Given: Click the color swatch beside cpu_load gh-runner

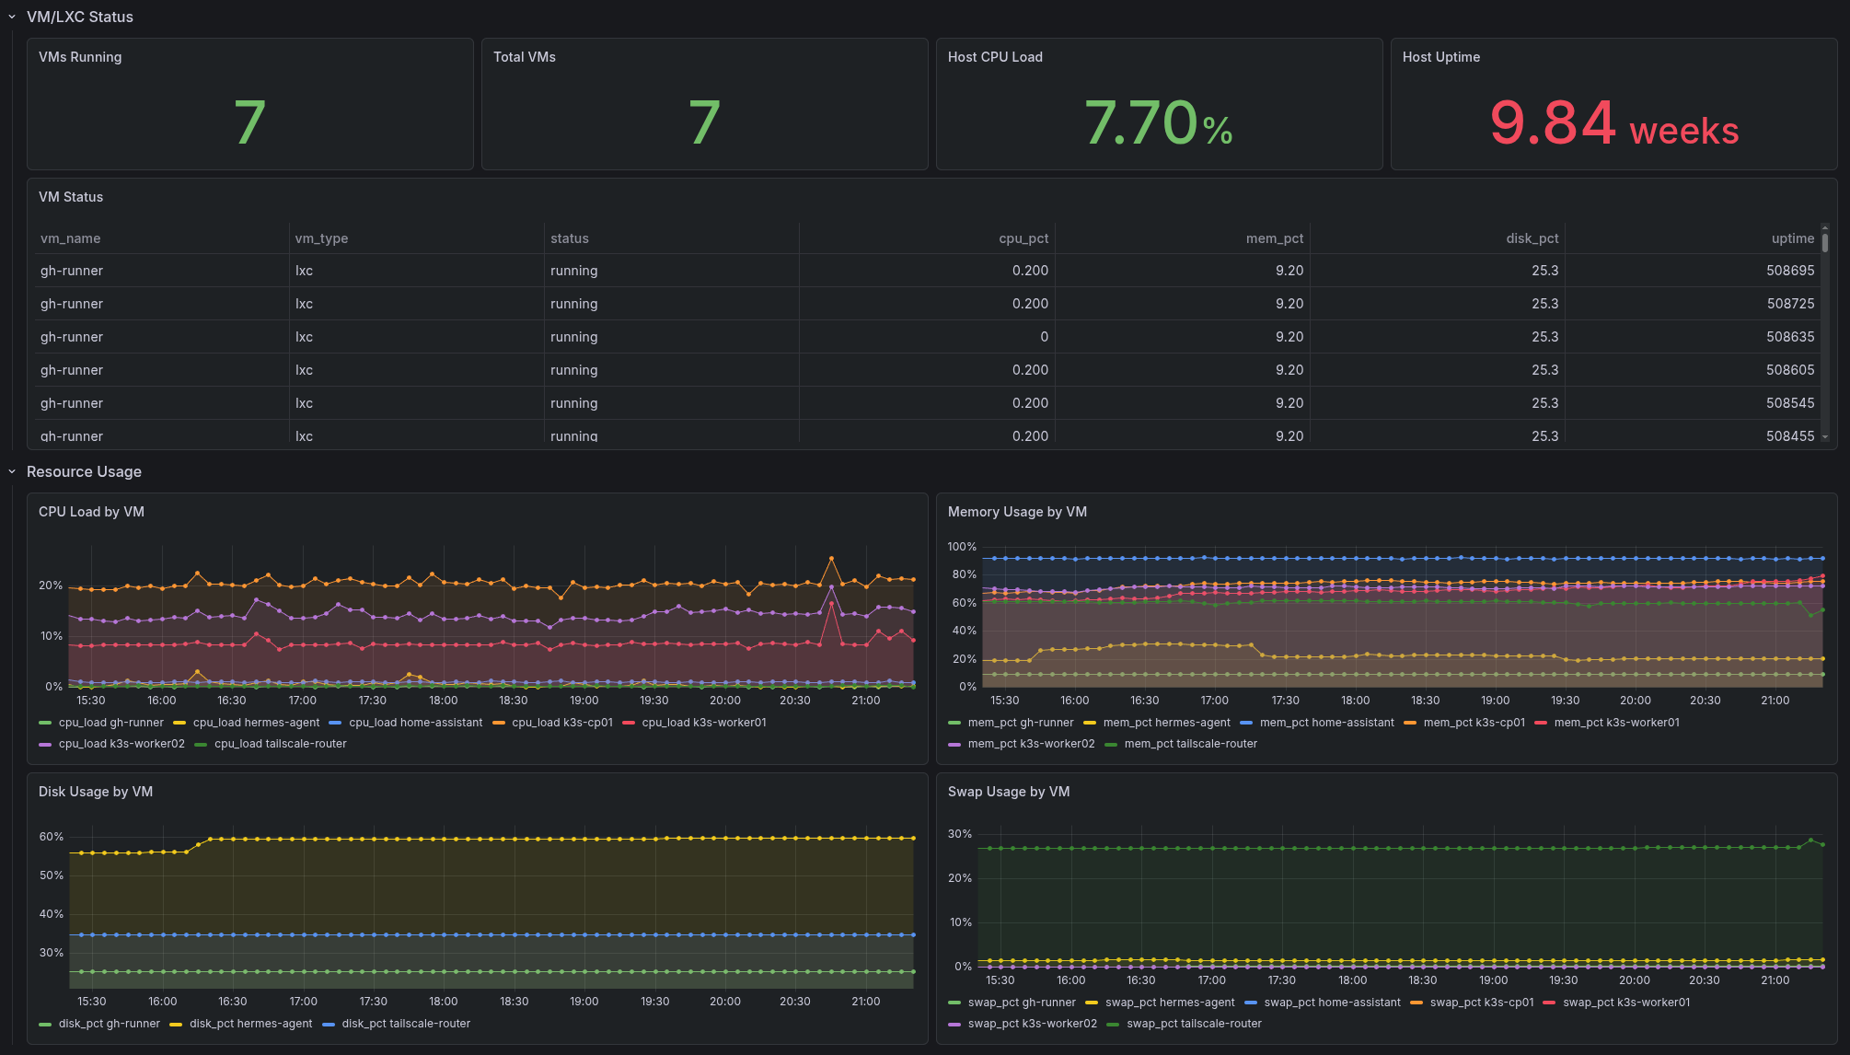Looking at the screenshot, I should click(x=45, y=723).
